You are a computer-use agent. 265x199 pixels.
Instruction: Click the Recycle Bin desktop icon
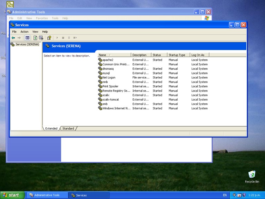(252, 177)
